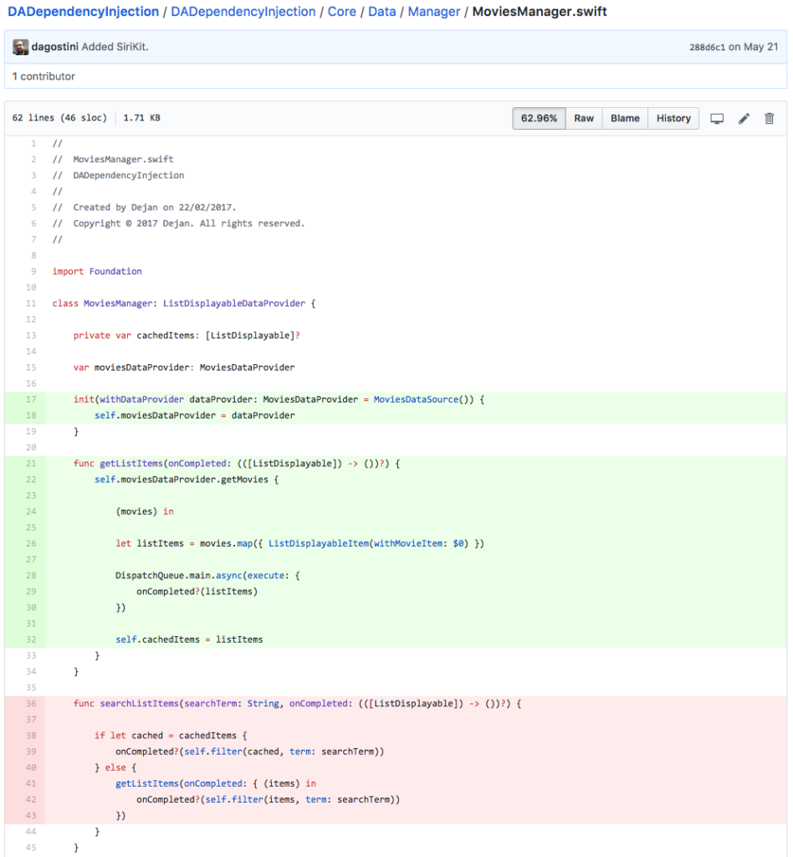Screen dimensions: 793x857
Task: Click the trash delete file icon
Action: [x=770, y=119]
